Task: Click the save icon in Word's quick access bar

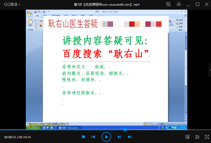Action: click(x=35, y=12)
